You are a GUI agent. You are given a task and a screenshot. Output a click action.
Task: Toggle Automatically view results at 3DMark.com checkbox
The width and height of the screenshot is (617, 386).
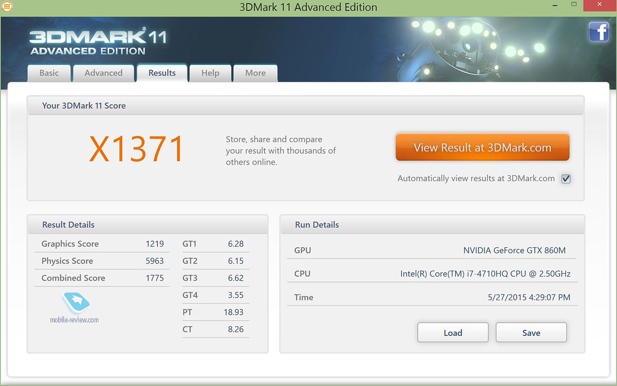click(566, 179)
